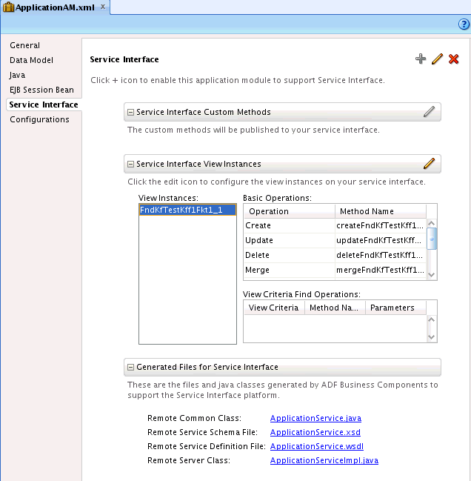The image size is (471, 481).
Task: Click View Criteria table scroll up arrow
Action: pyautogui.click(x=432, y=319)
